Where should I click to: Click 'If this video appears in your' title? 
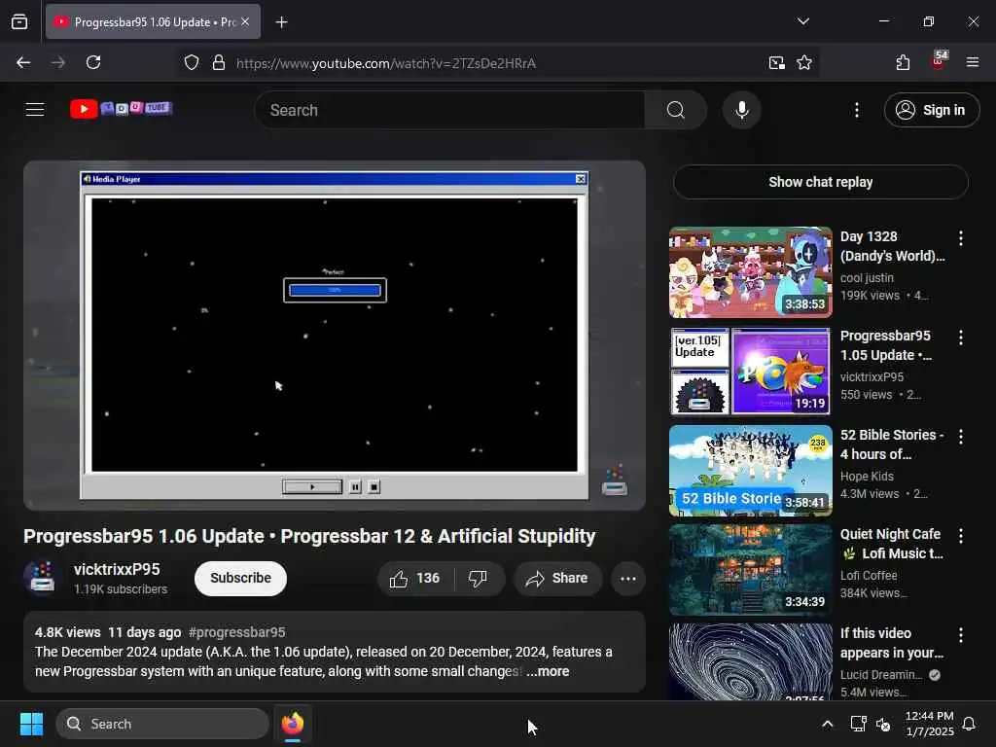pos(891,643)
